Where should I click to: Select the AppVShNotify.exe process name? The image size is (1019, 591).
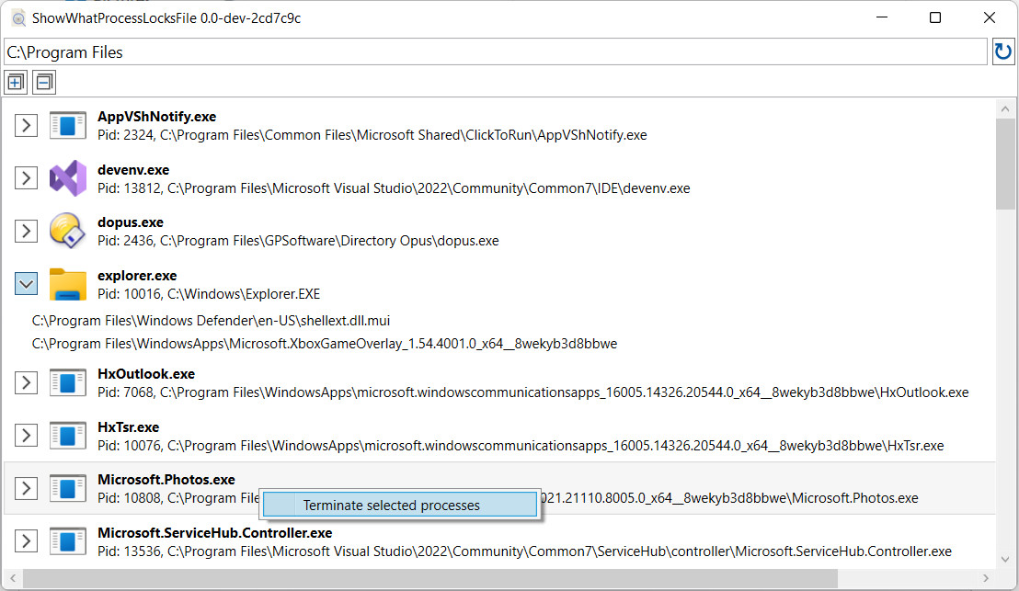pos(156,116)
